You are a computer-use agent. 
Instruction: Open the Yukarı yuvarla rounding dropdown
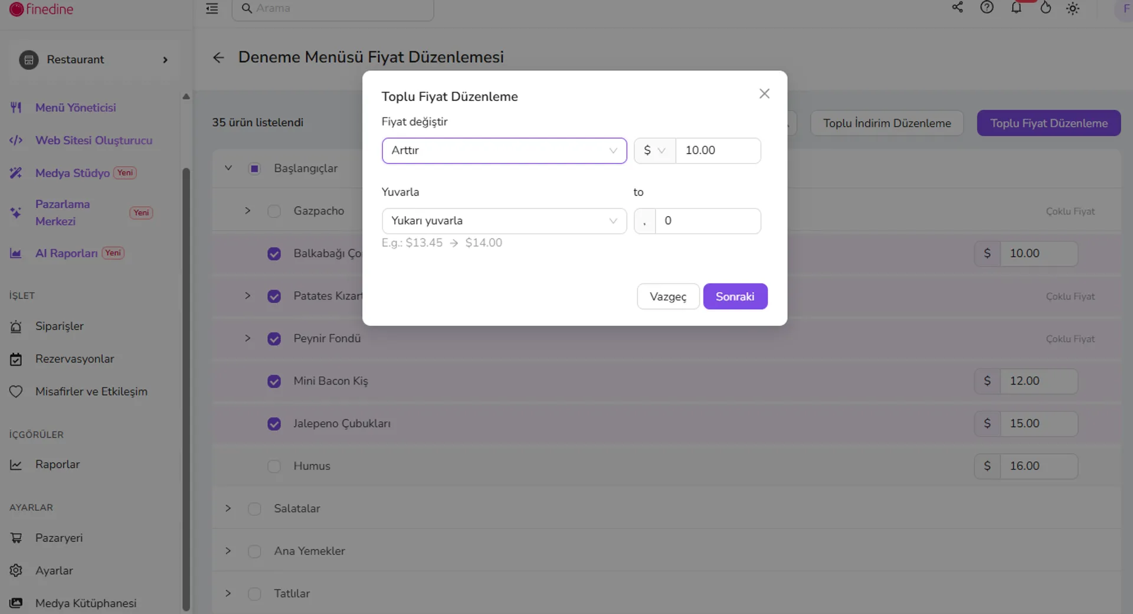[504, 221]
